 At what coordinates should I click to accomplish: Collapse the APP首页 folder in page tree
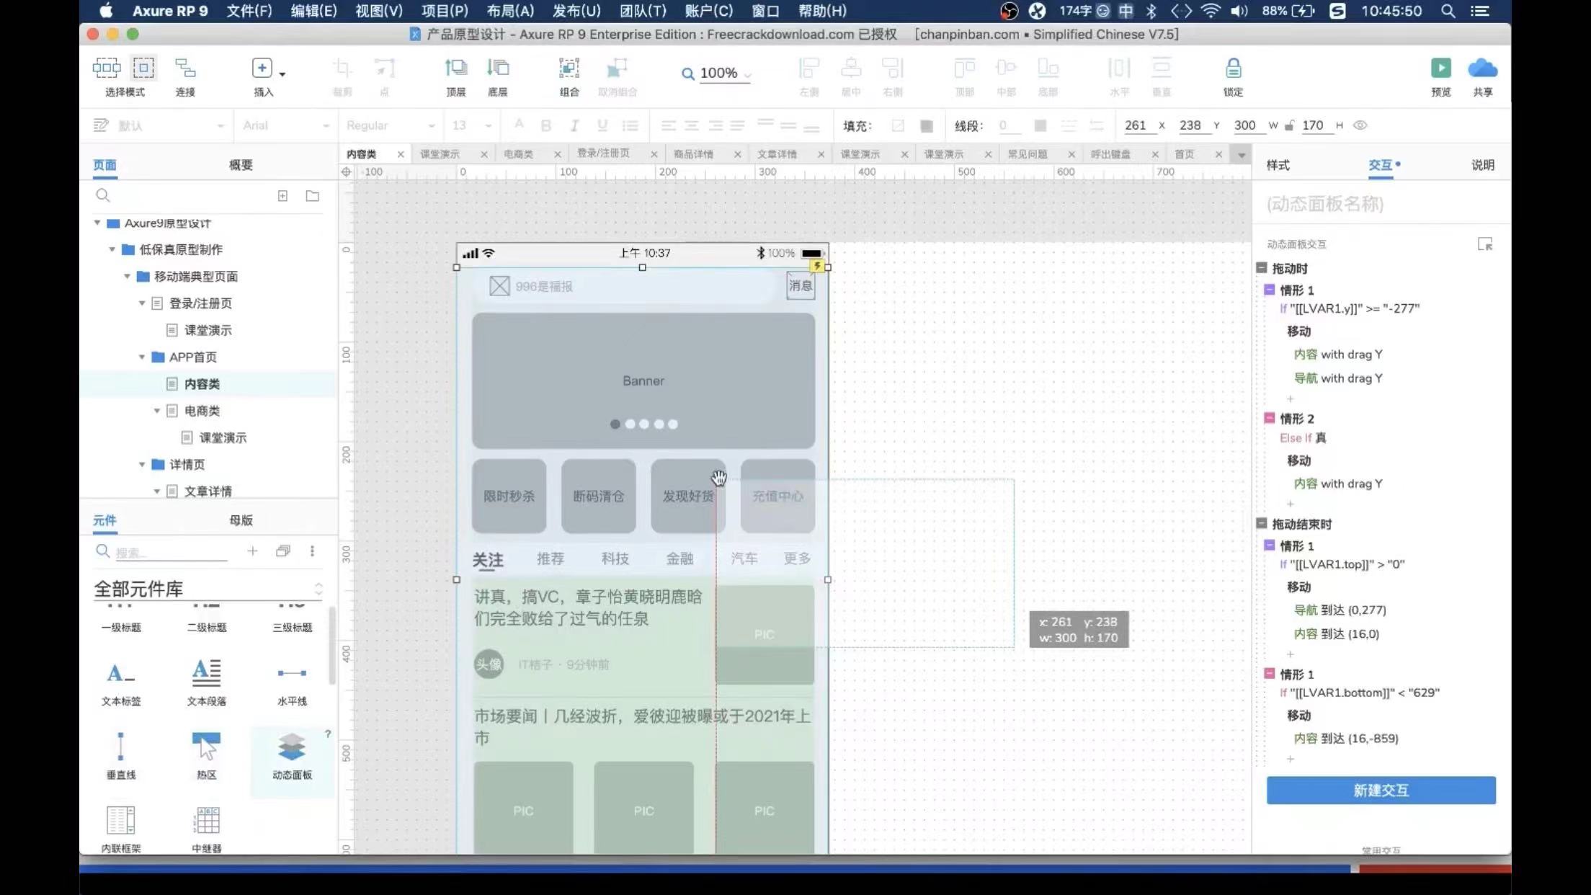[x=142, y=357]
